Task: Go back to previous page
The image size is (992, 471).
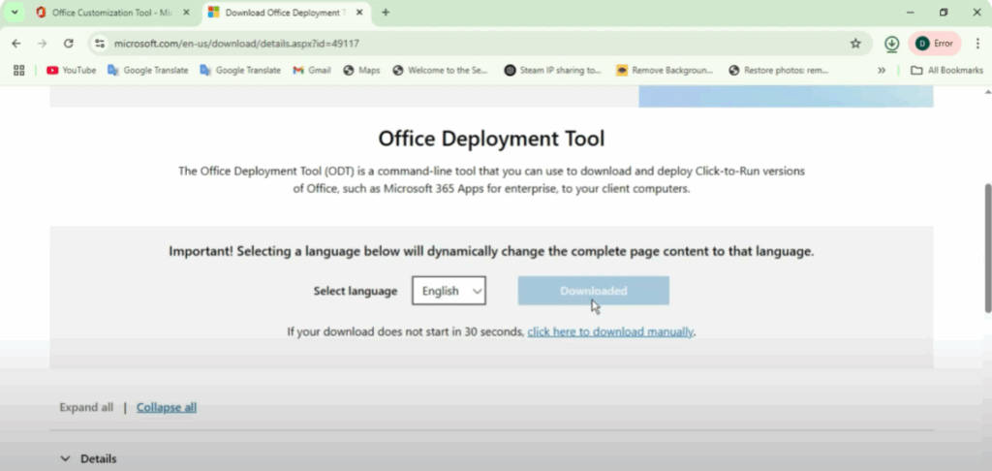Action: coord(16,44)
